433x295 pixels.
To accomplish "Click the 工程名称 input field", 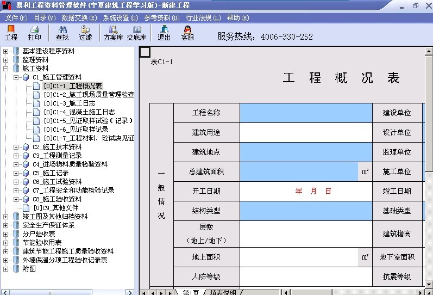I will coord(306,113).
